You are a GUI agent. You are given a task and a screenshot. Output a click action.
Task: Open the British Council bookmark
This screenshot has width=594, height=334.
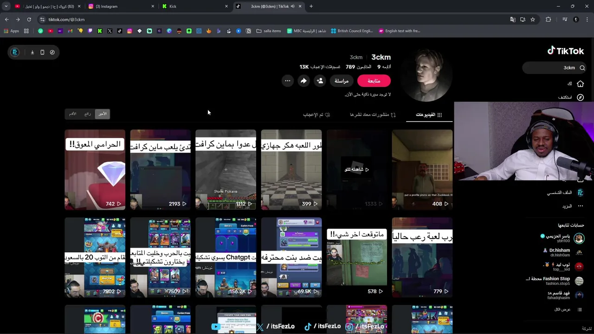pyautogui.click(x=352, y=31)
